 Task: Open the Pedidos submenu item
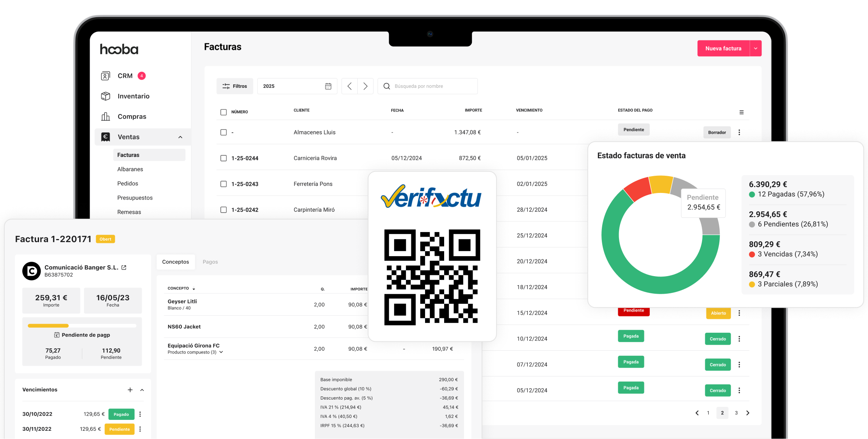[x=128, y=184]
